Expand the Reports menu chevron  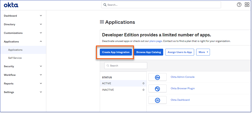pyautogui.click(x=41, y=83)
